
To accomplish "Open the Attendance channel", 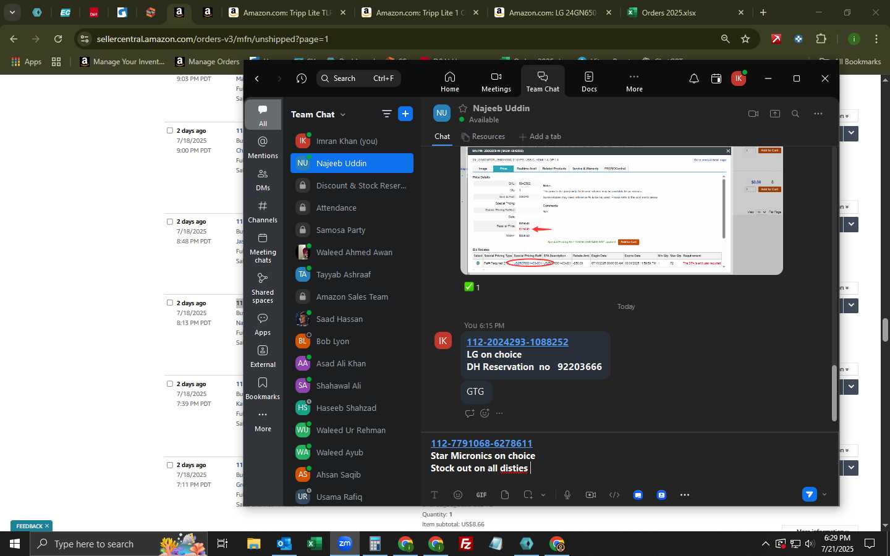I will click(352, 208).
